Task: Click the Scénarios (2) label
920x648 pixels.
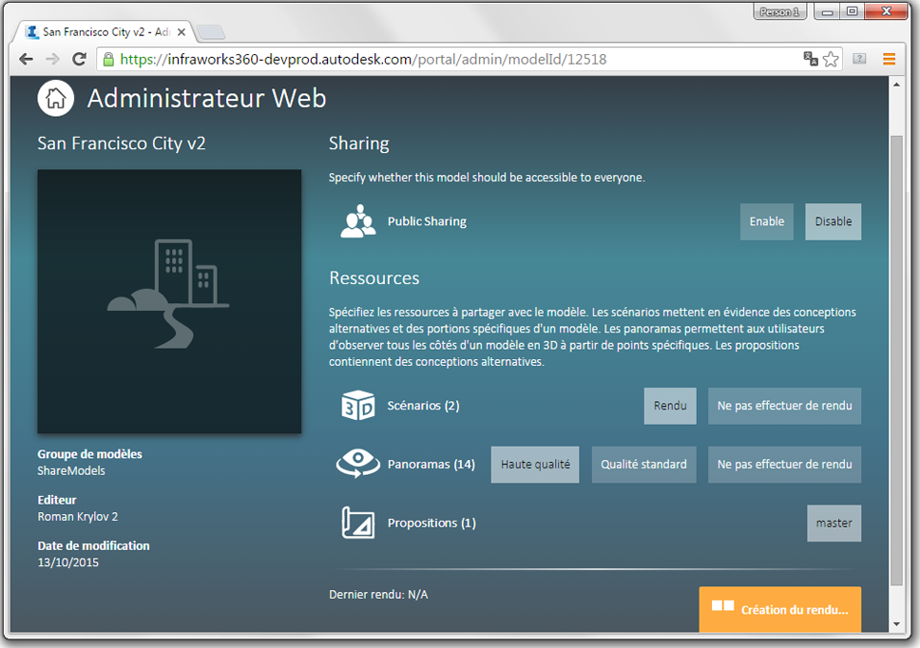Action: pyautogui.click(x=423, y=406)
